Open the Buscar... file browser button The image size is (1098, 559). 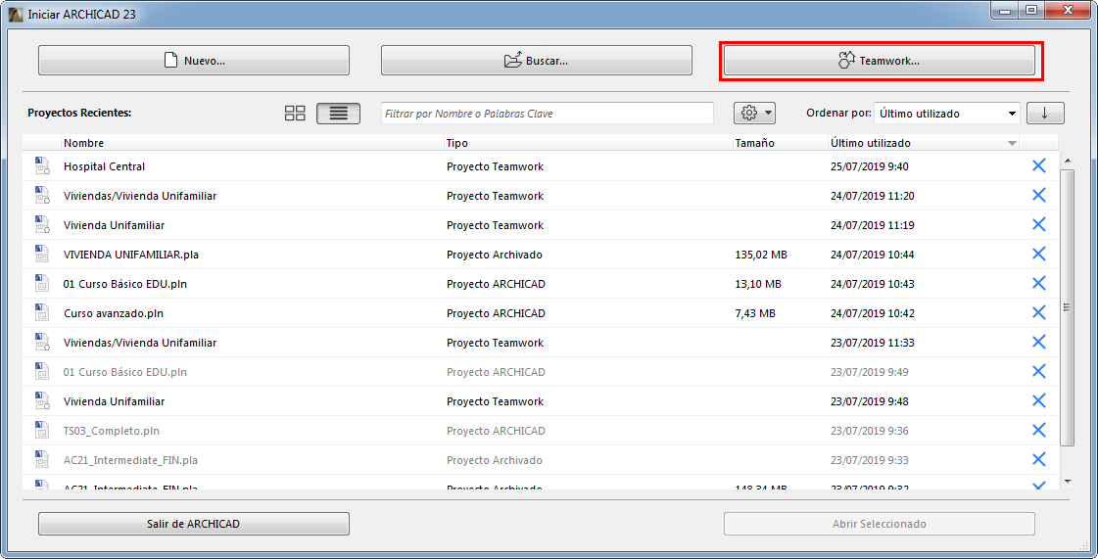(537, 61)
